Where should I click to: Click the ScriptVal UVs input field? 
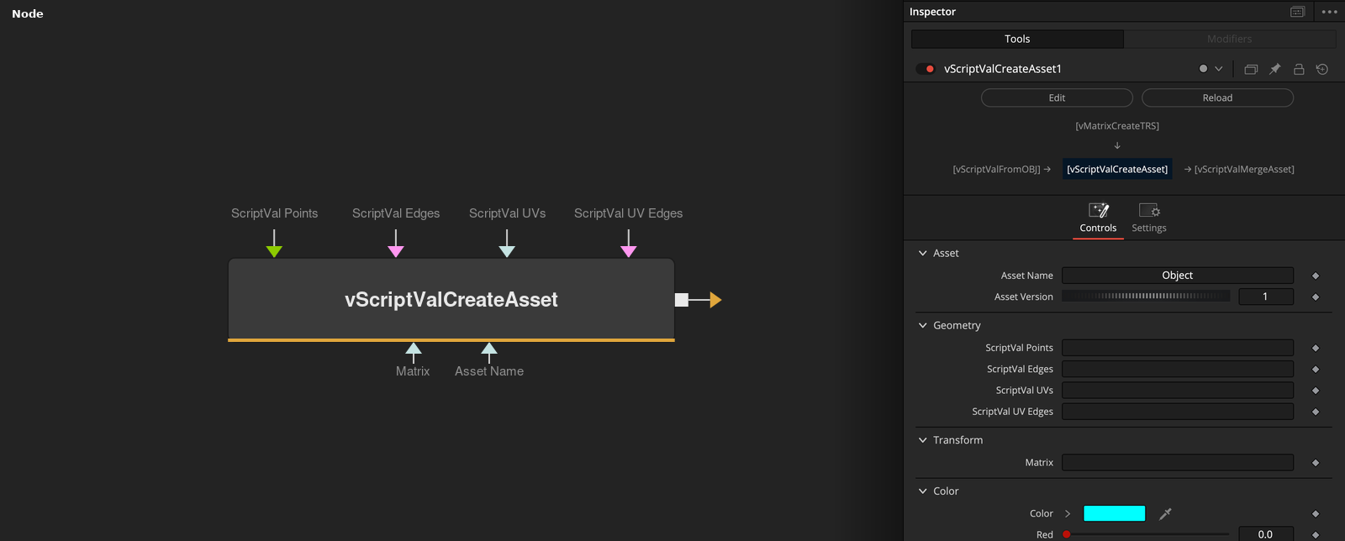[1178, 391]
